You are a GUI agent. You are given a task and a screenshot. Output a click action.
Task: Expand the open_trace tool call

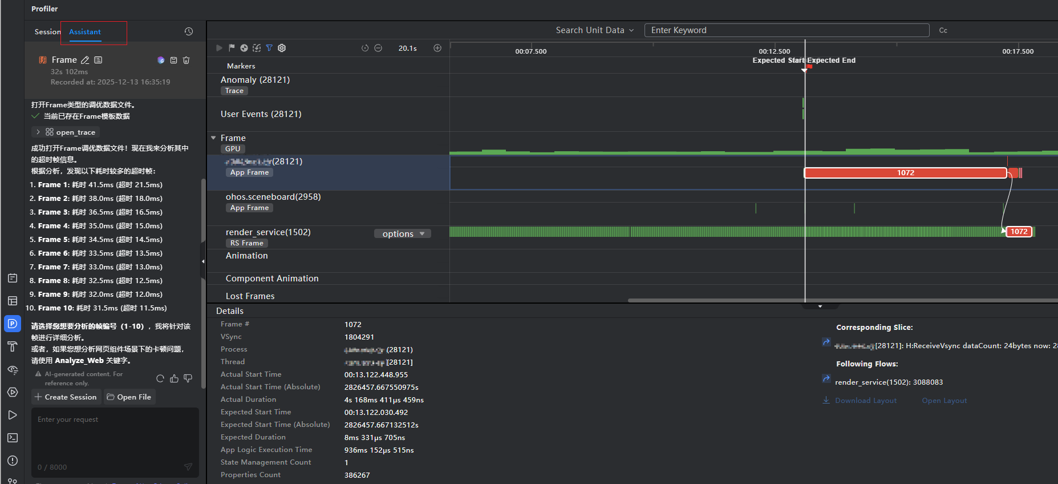click(x=38, y=132)
